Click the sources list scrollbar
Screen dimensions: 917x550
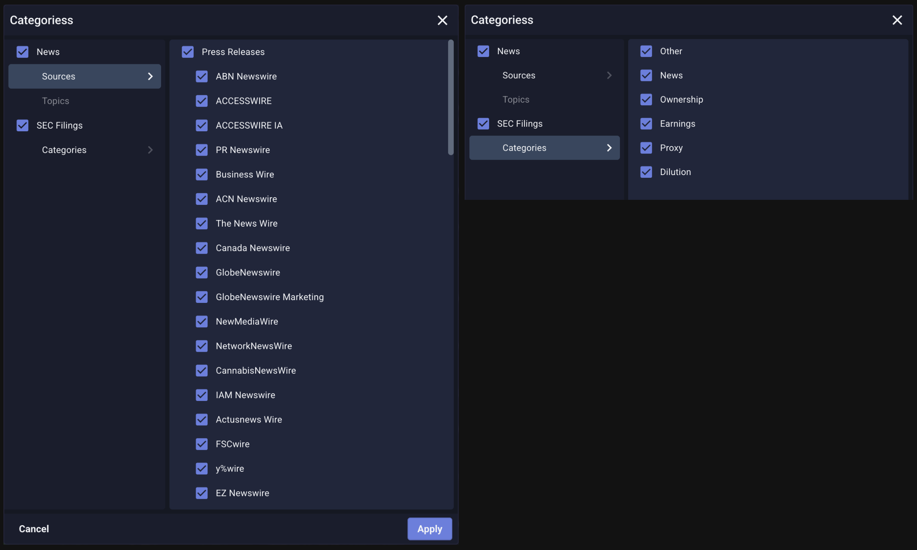pos(450,97)
